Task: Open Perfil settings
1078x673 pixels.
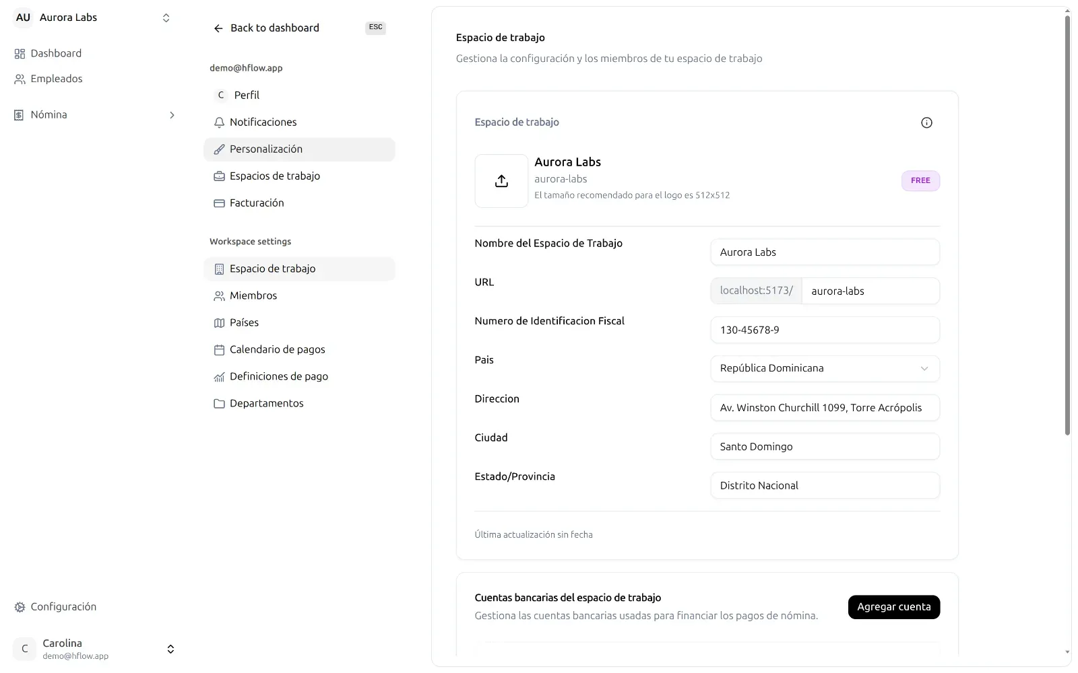Action: 299,96
